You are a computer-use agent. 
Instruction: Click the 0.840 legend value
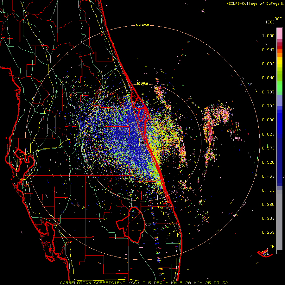[268, 78]
